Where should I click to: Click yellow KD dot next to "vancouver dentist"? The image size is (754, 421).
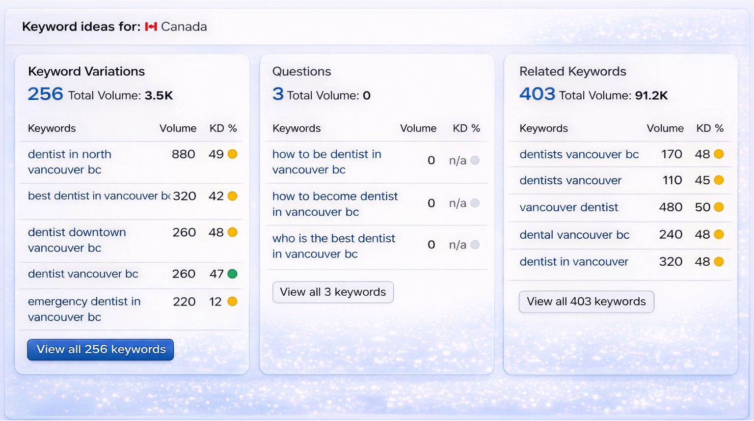tap(719, 207)
